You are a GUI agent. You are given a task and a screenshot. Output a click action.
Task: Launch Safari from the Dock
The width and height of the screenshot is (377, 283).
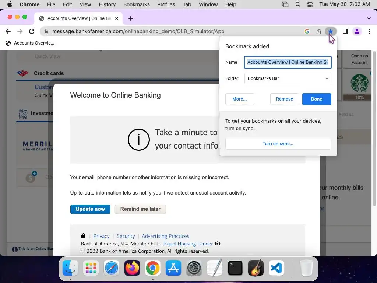point(111,268)
